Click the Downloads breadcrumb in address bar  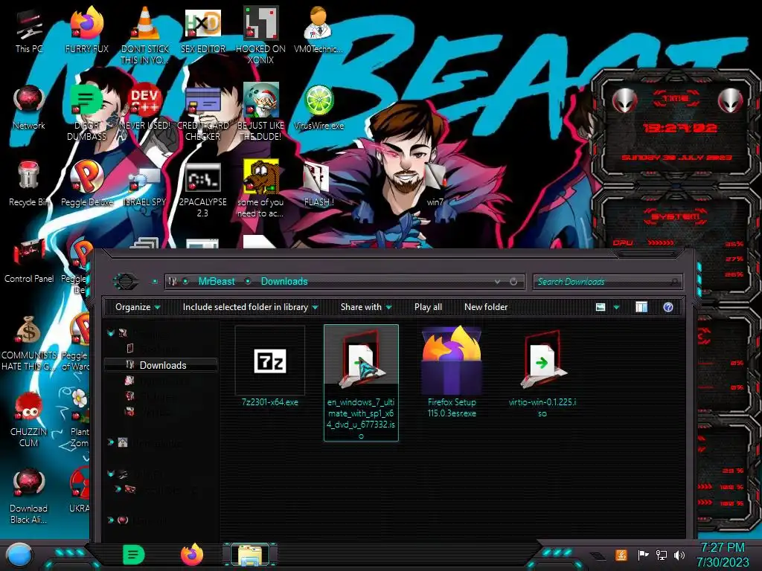(284, 282)
